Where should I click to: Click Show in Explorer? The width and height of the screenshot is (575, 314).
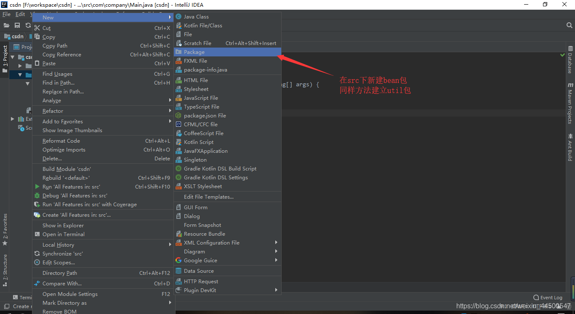click(x=103, y=225)
